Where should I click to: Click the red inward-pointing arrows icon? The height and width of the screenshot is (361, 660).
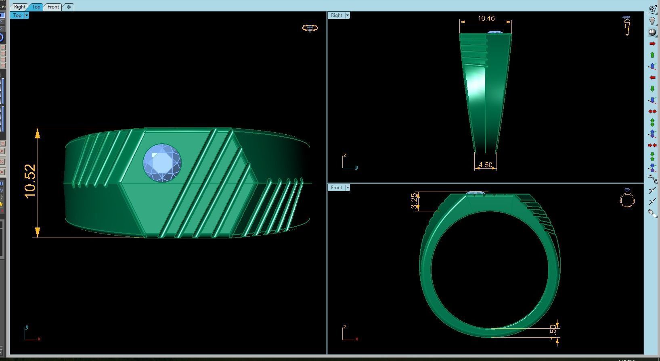coord(652,145)
